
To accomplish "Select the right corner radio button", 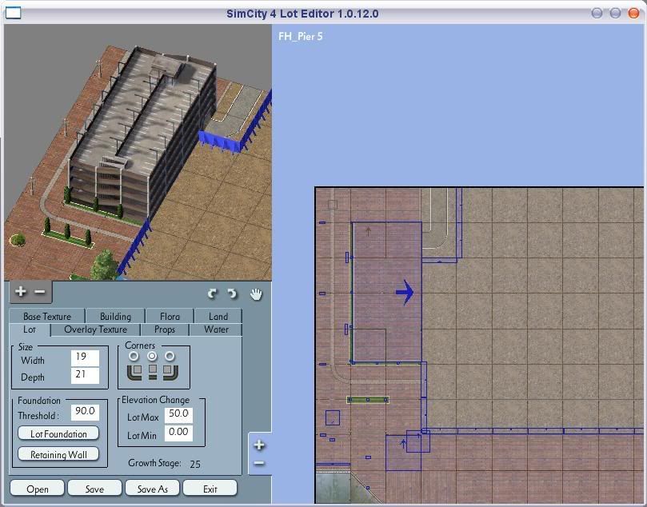I will click(x=170, y=356).
